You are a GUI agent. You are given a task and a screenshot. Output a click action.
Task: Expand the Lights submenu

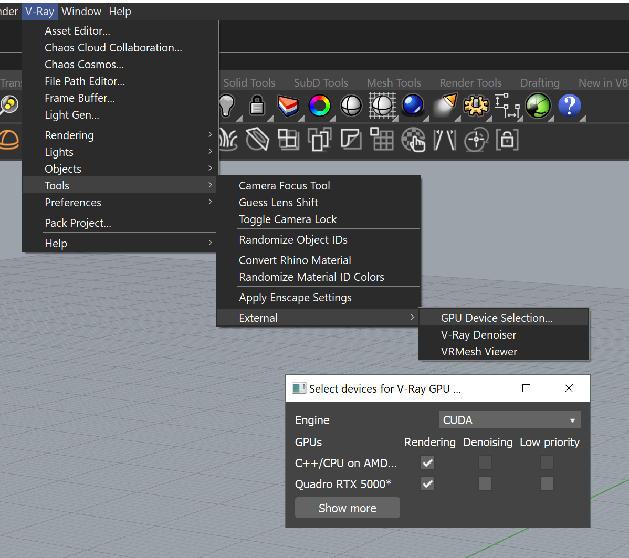click(x=120, y=152)
